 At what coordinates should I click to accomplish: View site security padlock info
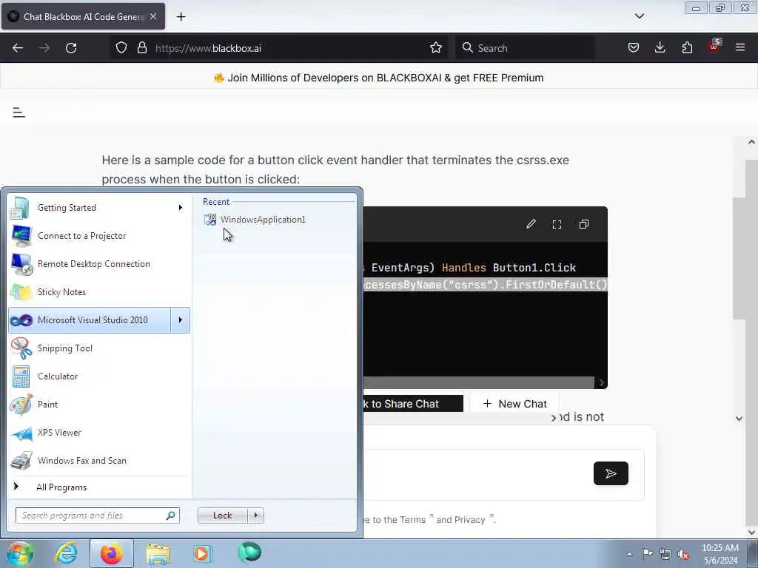tap(141, 48)
